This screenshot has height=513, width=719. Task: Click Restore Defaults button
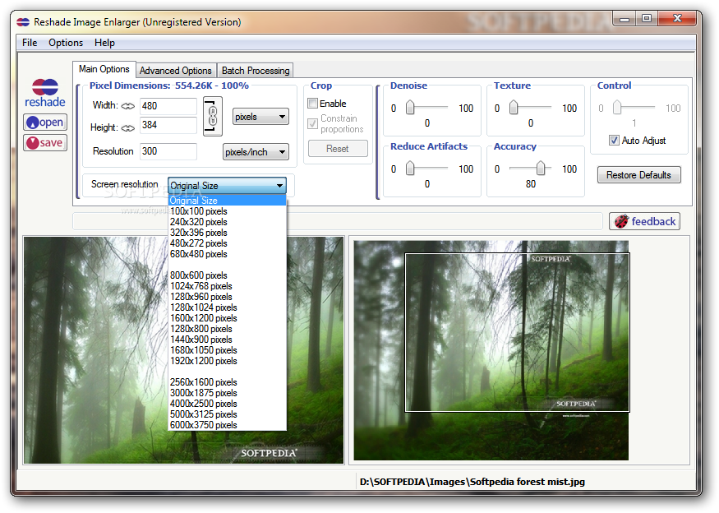pos(638,175)
